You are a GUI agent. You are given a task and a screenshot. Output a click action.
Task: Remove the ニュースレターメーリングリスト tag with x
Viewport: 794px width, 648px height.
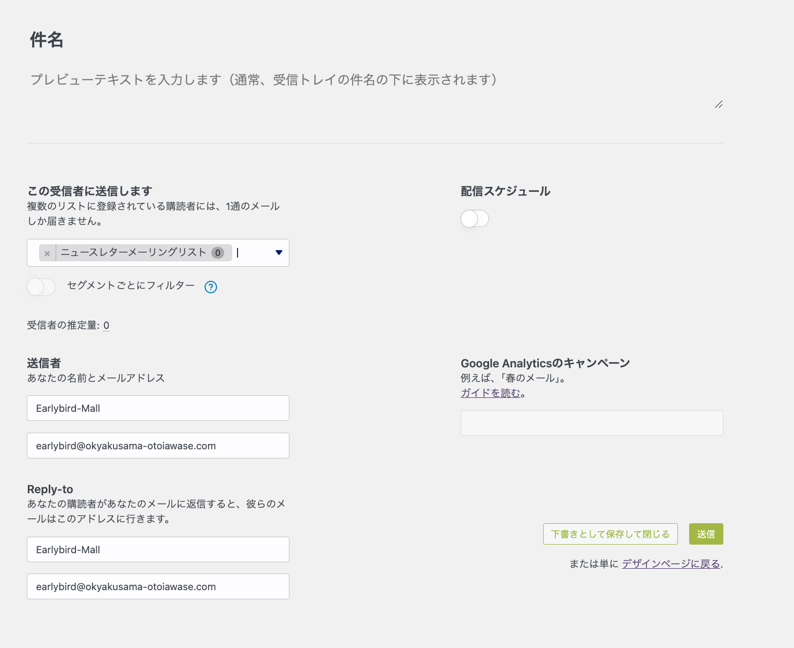click(47, 253)
